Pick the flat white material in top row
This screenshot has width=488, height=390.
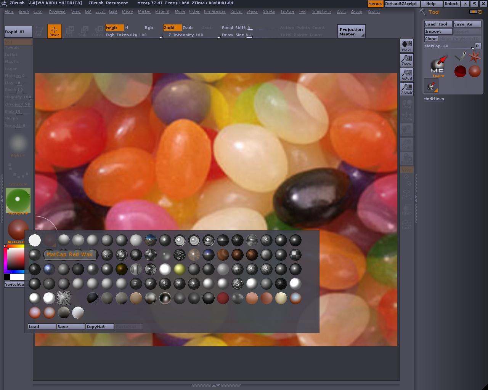tap(35, 240)
